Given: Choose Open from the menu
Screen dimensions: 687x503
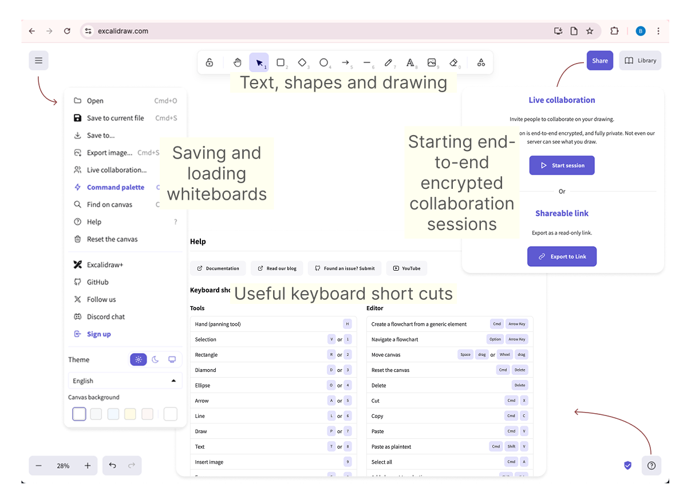Looking at the screenshot, I should [125, 101].
